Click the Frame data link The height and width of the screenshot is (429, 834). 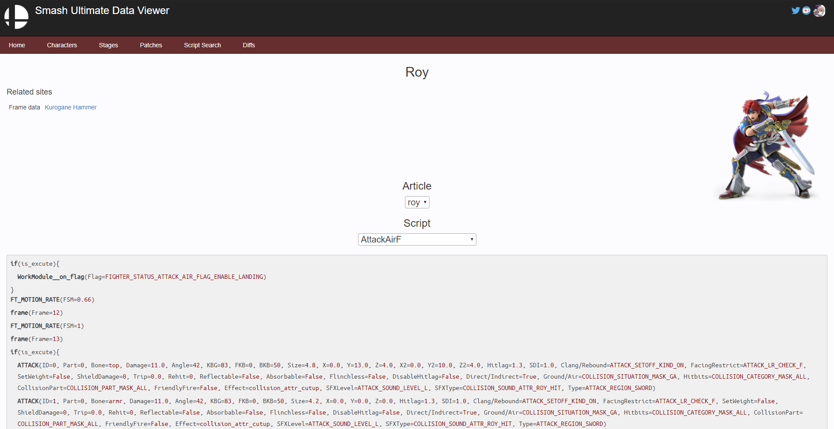tap(24, 107)
